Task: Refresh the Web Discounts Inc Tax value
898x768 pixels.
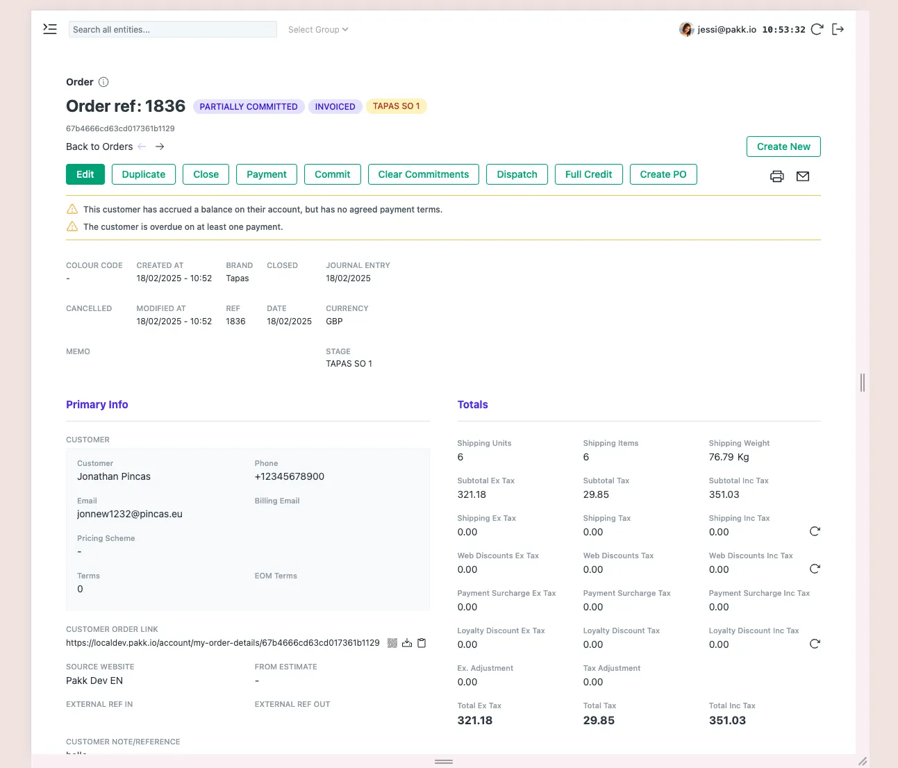Action: (x=815, y=569)
